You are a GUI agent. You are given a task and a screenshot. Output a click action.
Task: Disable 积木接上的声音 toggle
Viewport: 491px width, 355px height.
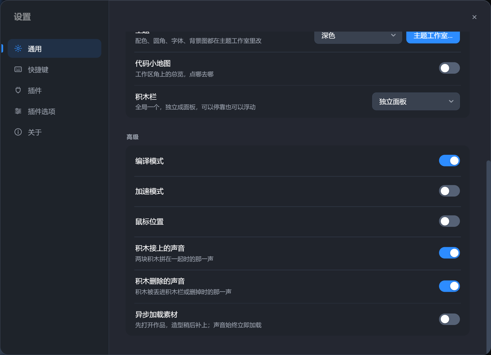click(x=449, y=253)
